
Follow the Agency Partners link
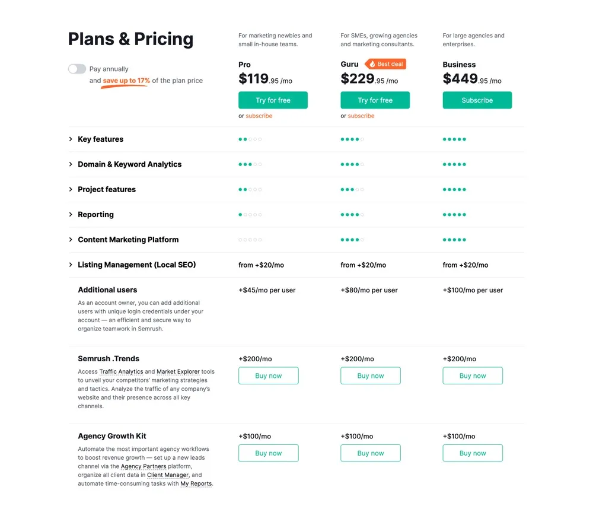pos(143,467)
